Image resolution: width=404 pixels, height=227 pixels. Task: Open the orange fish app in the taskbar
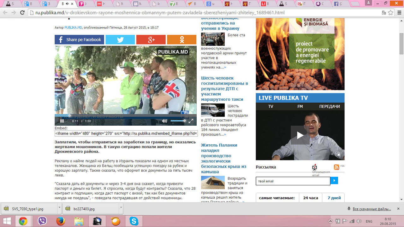116,221
